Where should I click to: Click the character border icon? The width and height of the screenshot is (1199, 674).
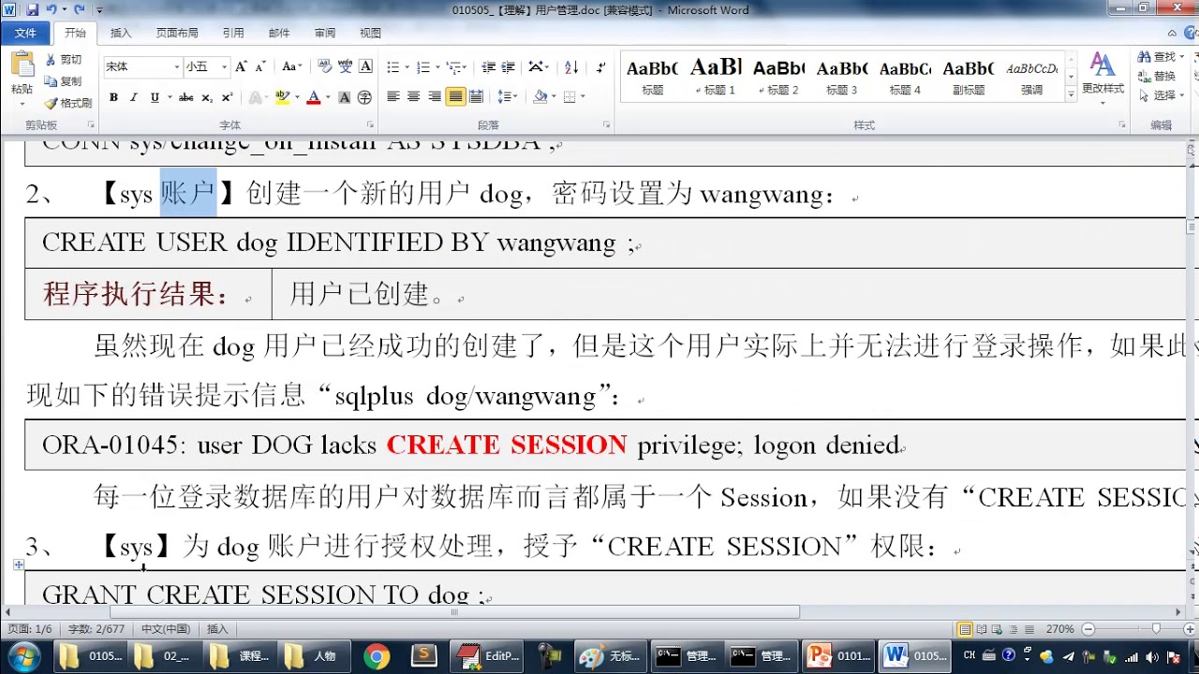[366, 67]
